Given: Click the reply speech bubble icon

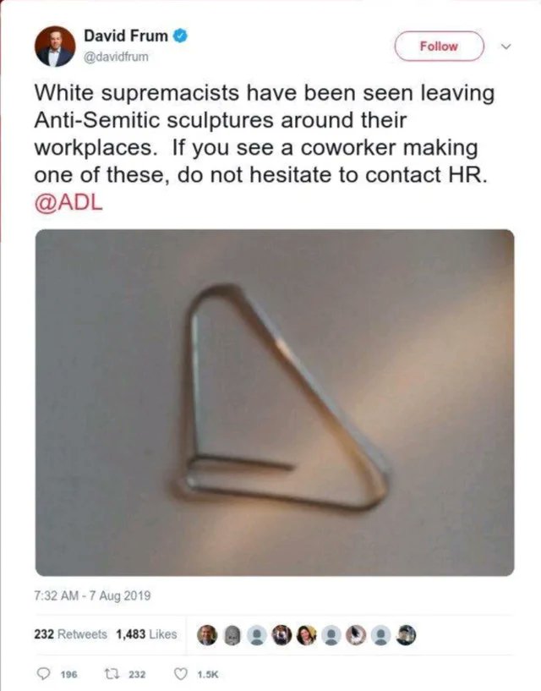Looking at the screenshot, I should point(43,674).
